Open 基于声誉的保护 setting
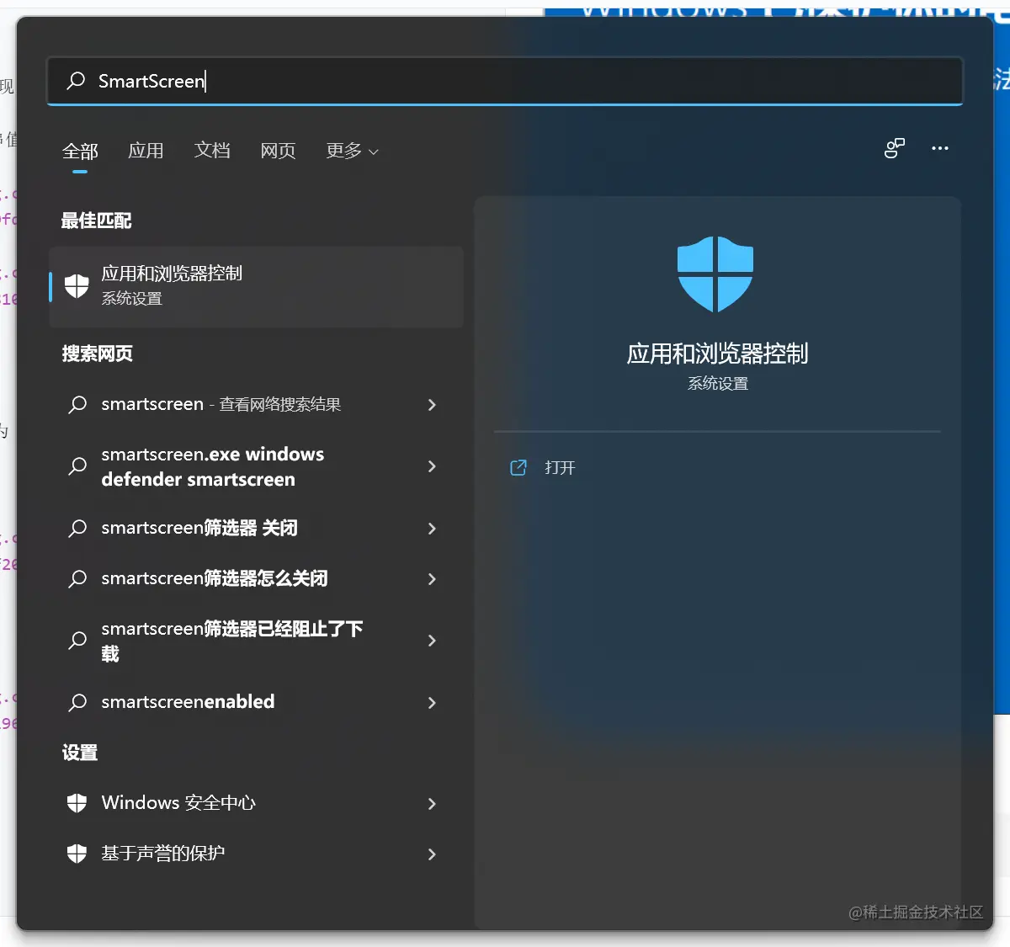1010x947 pixels. pos(256,854)
